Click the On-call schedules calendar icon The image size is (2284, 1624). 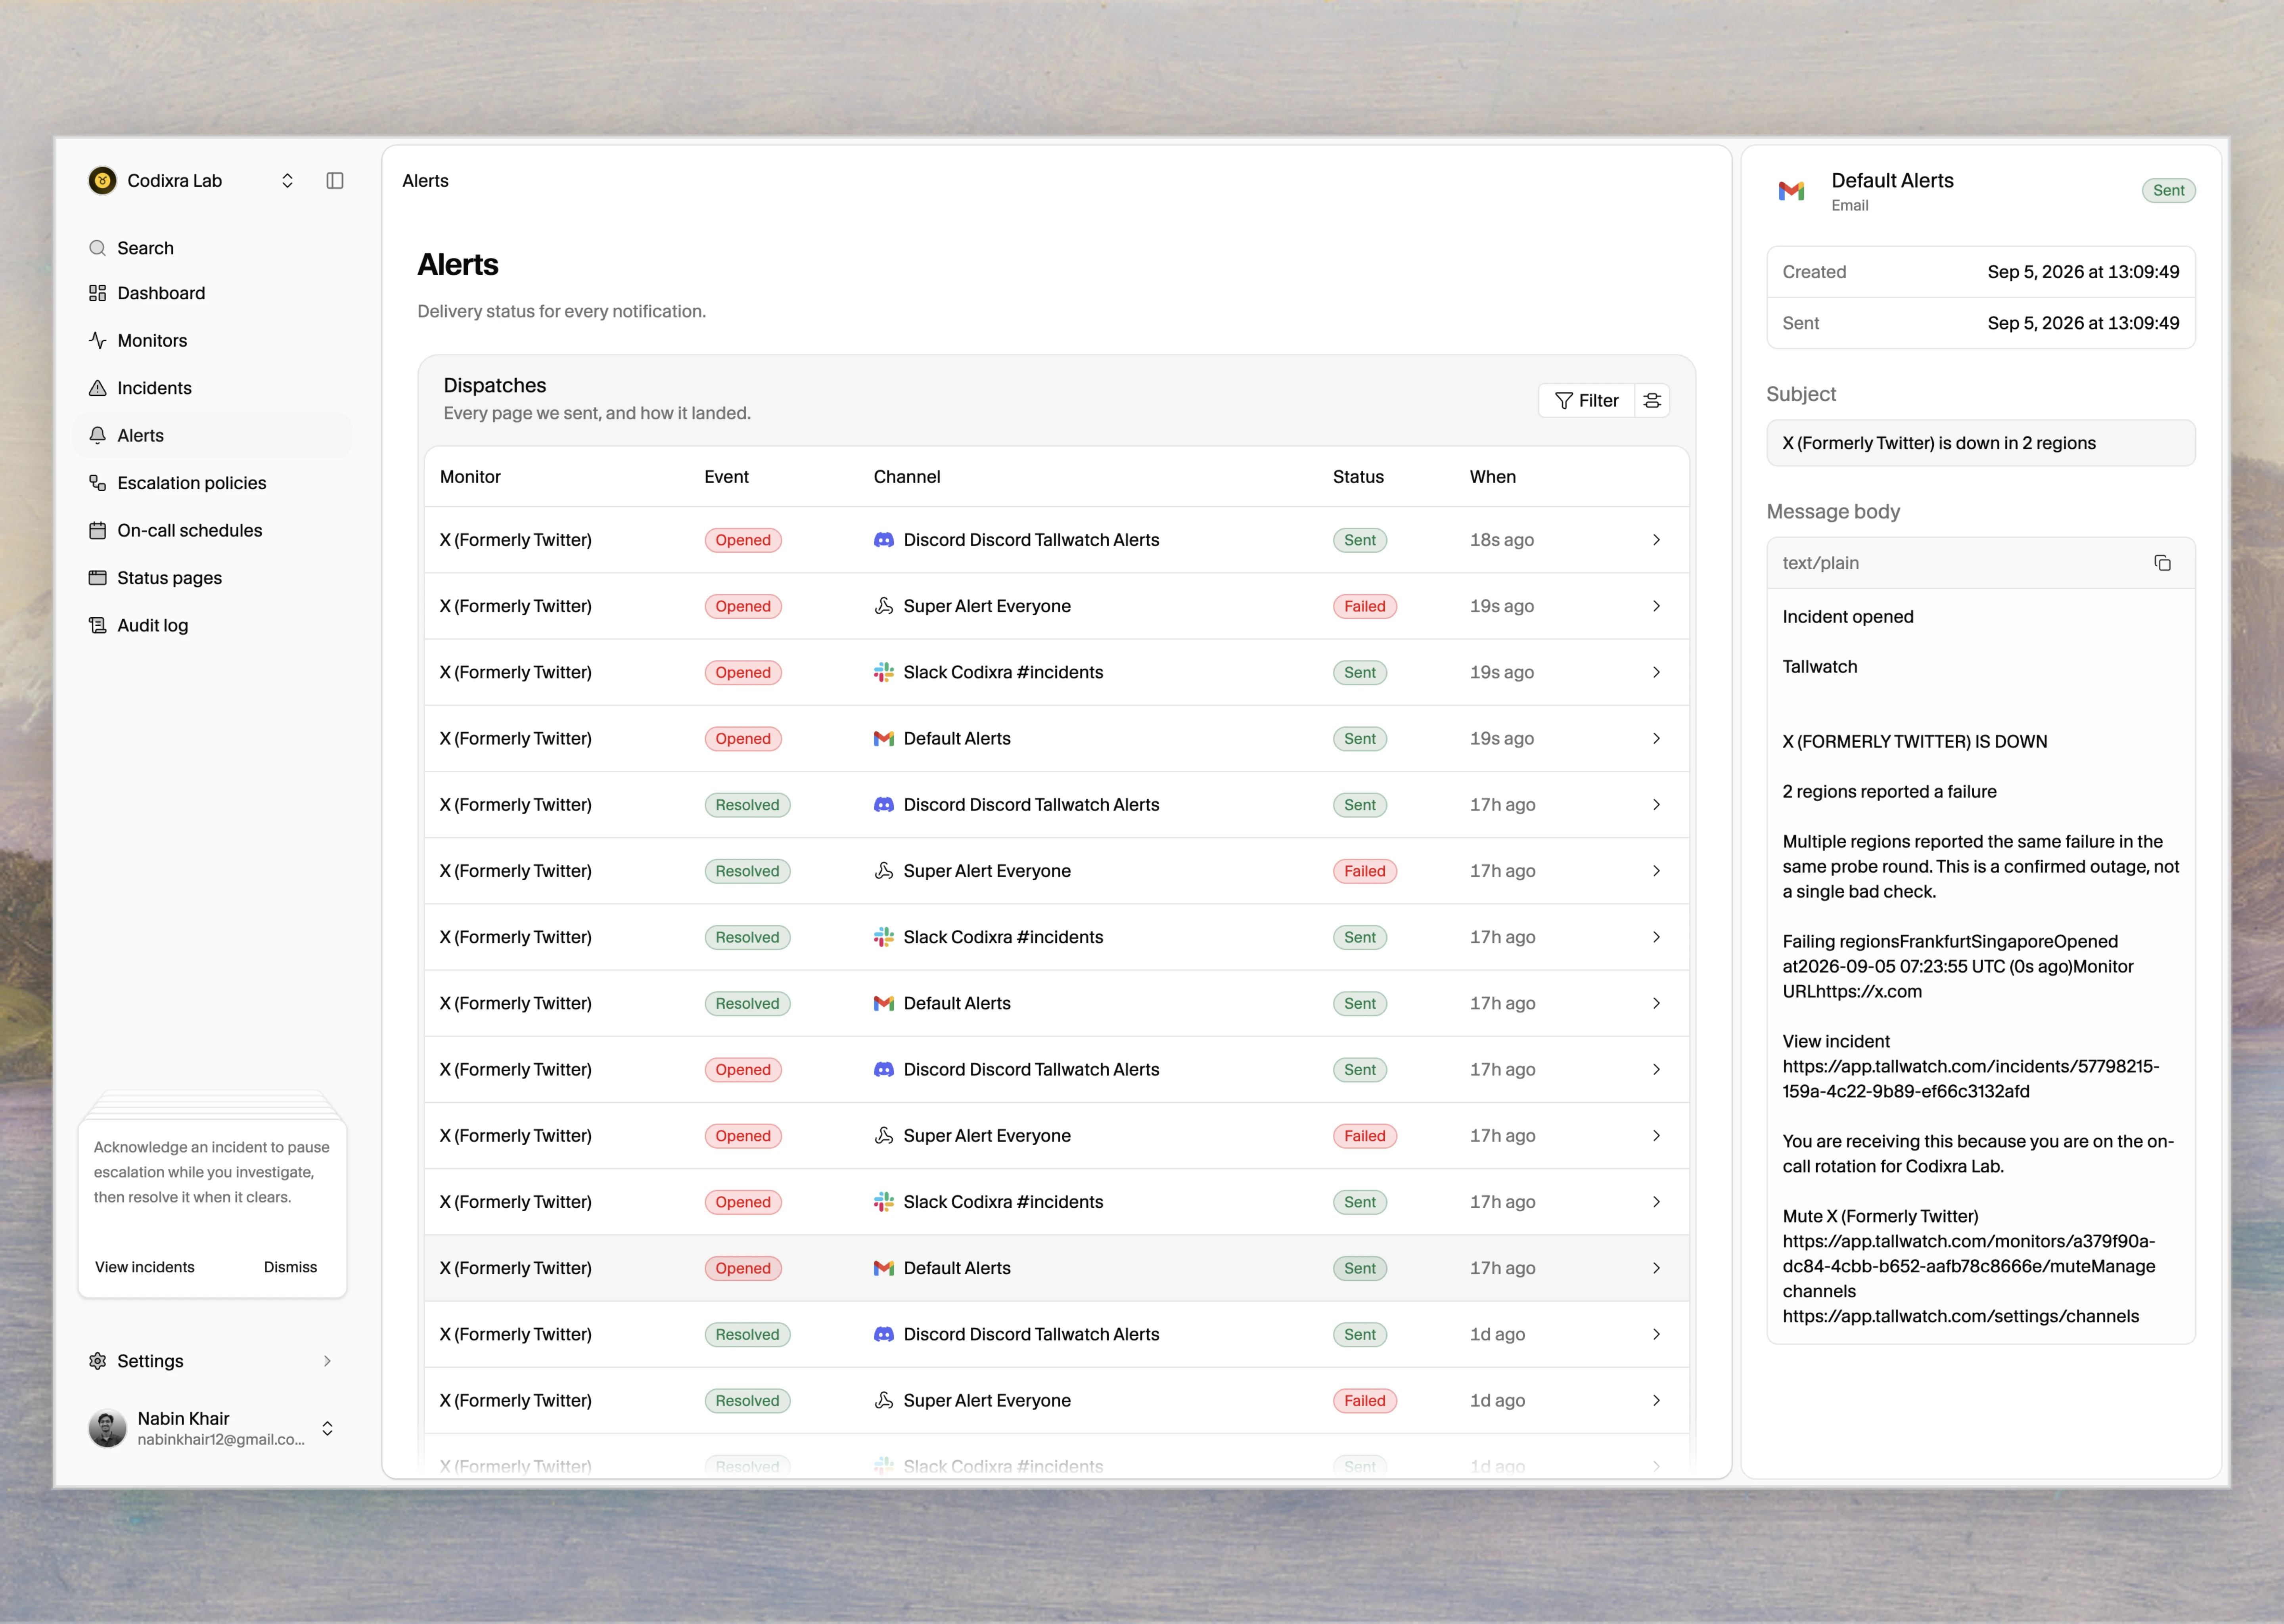click(97, 531)
